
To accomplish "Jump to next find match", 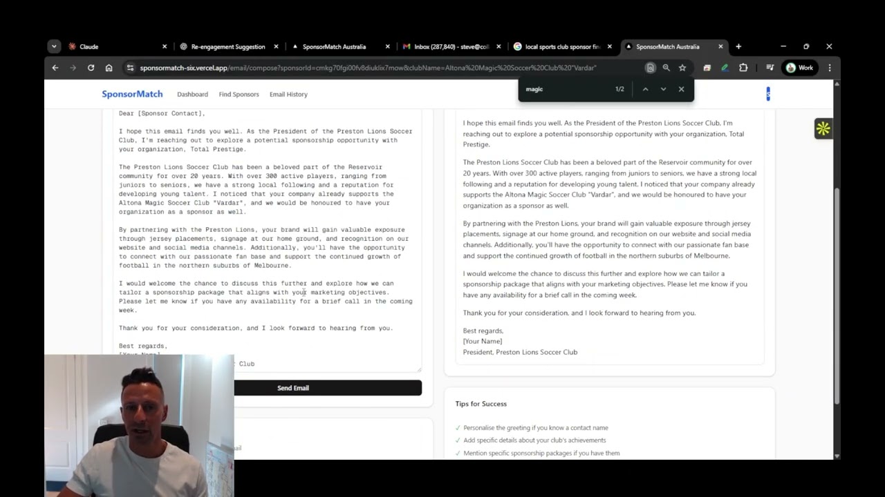I will click(x=663, y=89).
